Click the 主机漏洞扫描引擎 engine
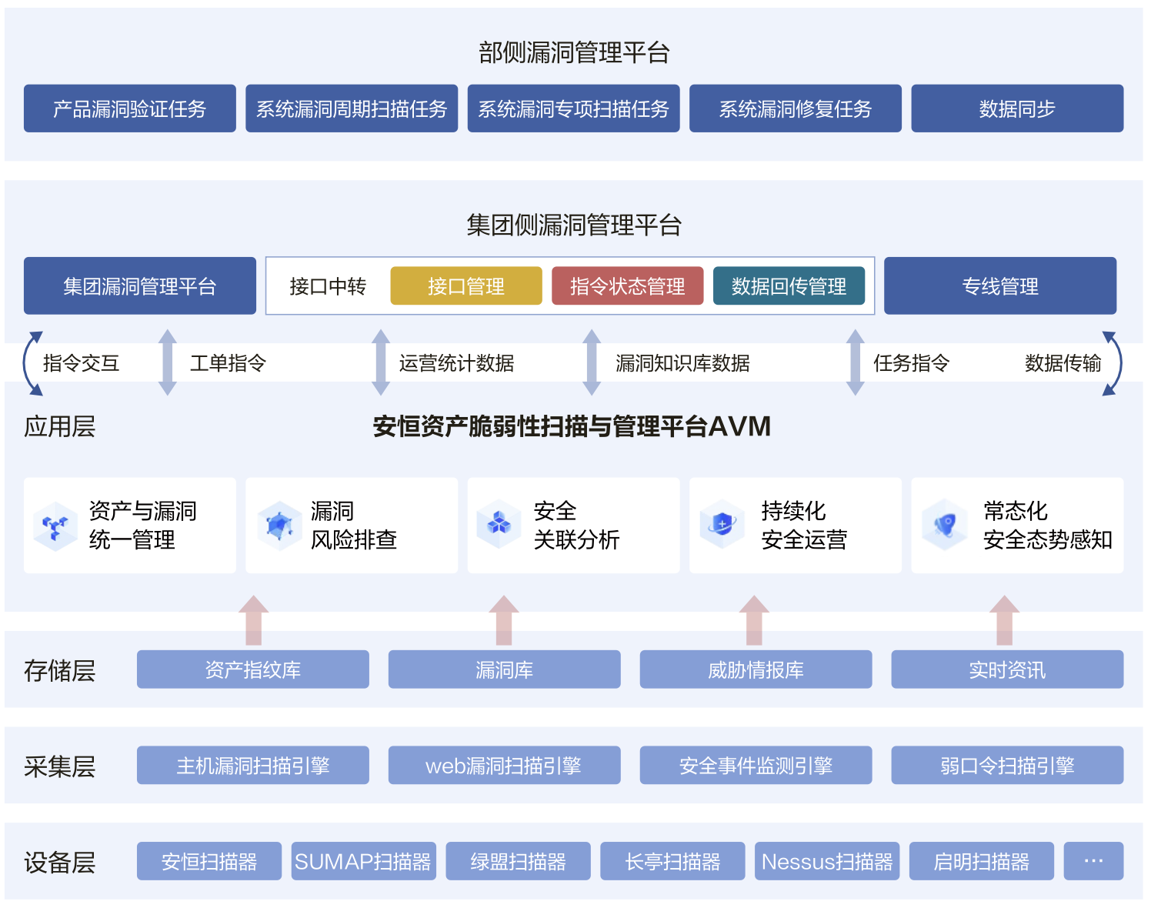 click(x=252, y=765)
